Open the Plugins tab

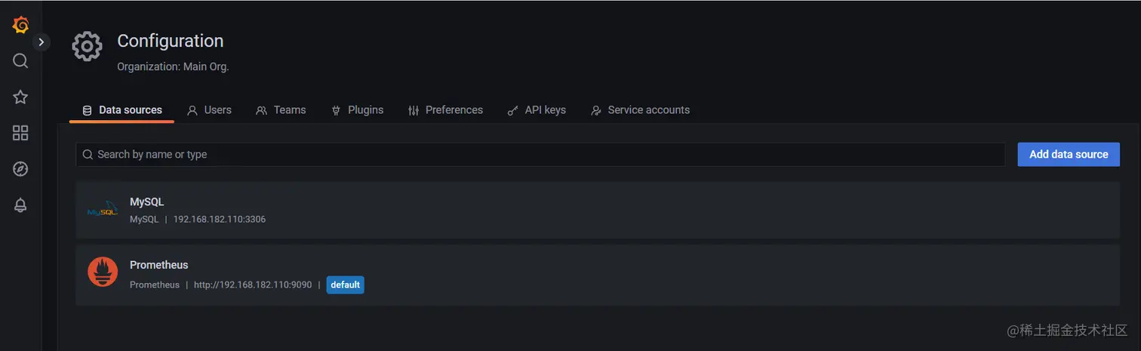[358, 110]
